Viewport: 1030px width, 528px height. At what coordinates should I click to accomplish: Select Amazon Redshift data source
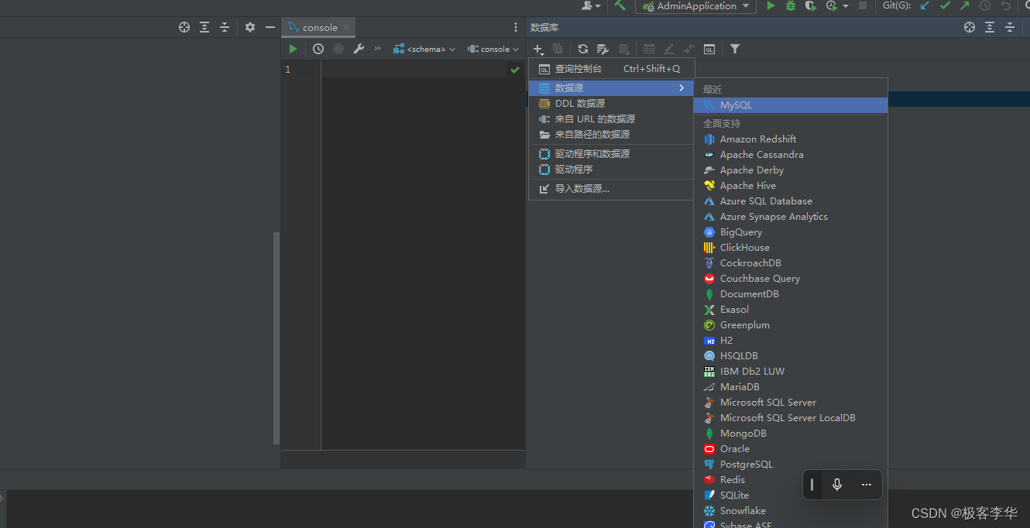click(791, 139)
